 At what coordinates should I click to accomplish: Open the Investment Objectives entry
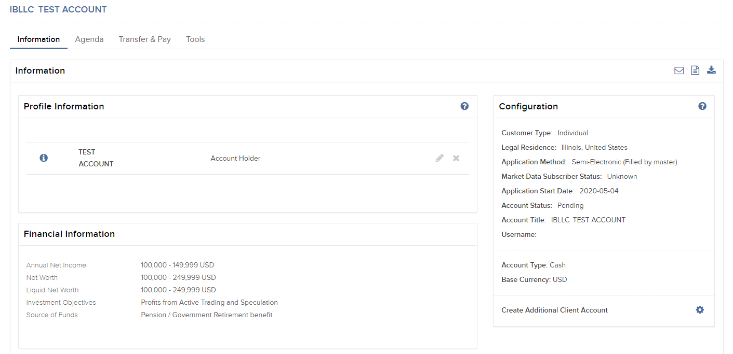[209, 302]
